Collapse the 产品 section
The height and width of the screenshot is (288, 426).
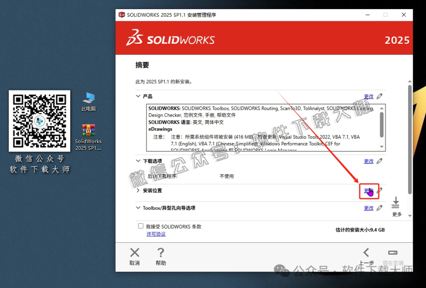[138, 96]
